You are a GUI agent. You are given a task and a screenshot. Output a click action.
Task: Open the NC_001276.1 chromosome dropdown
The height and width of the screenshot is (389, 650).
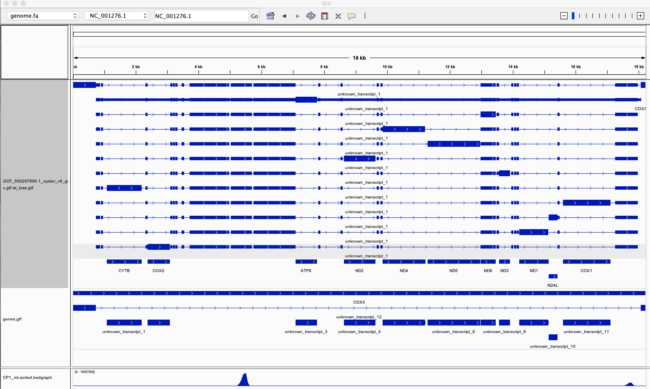pos(116,16)
